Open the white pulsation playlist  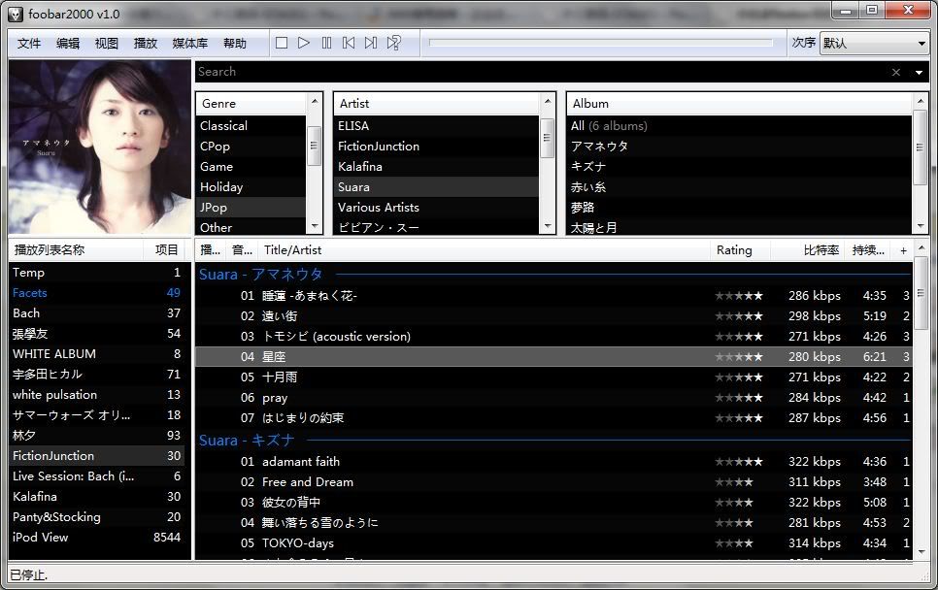coord(97,395)
